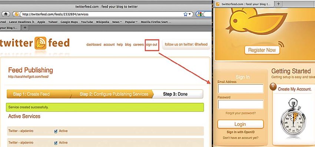This screenshot has width=315, height=147.
Task: Click the Register Now button
Action: pyautogui.click(x=262, y=50)
